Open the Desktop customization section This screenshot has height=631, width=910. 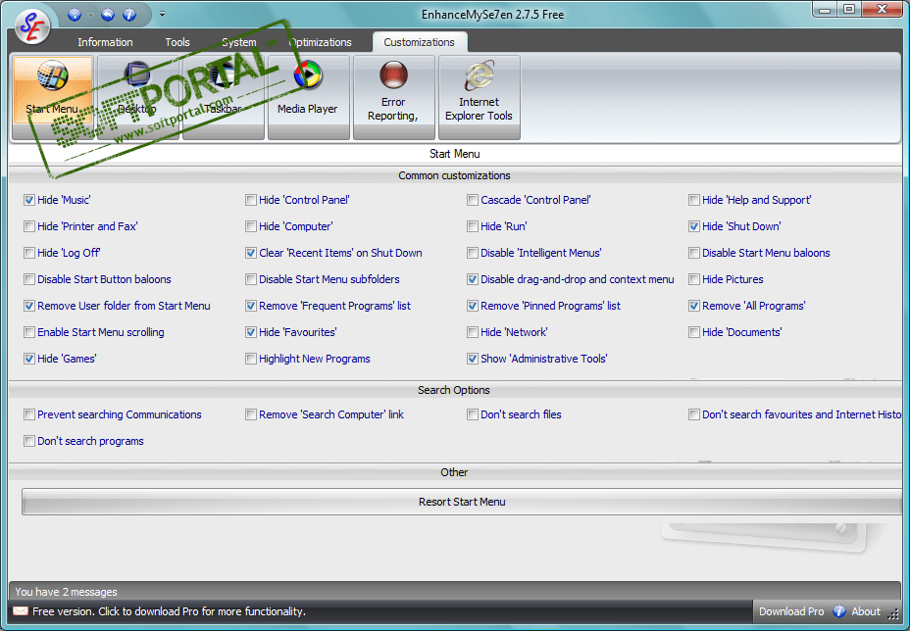137,97
